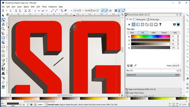Open the Filters menu
This screenshot has height=107, width=190.
44,7
